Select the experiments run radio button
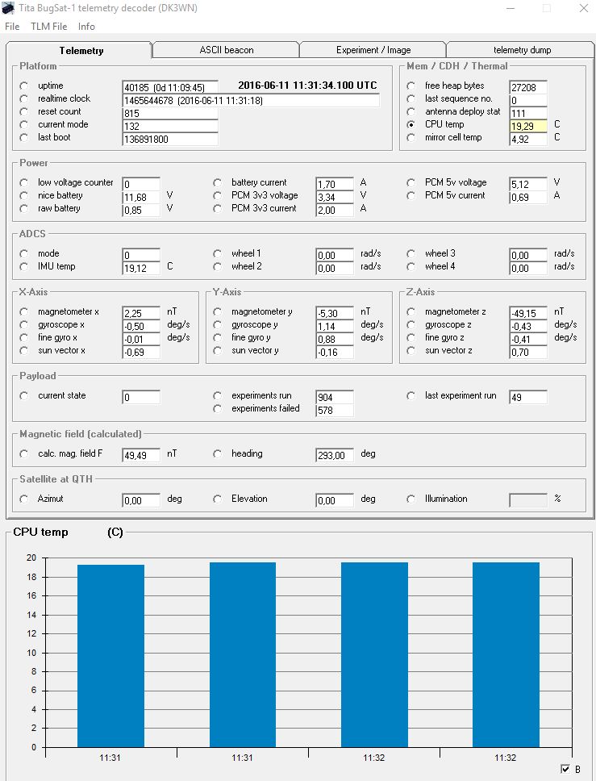The image size is (596, 781). [x=217, y=395]
